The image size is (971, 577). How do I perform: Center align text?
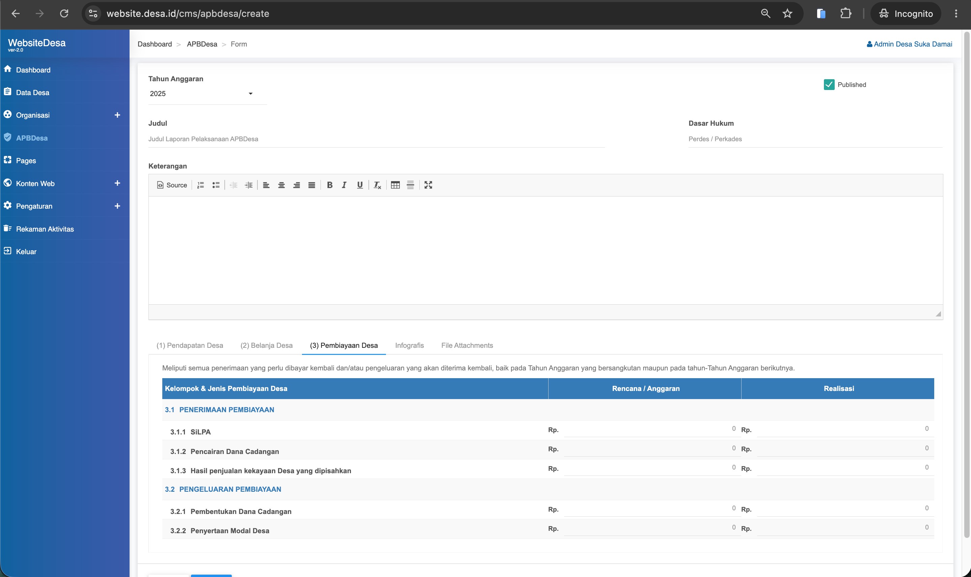281,185
